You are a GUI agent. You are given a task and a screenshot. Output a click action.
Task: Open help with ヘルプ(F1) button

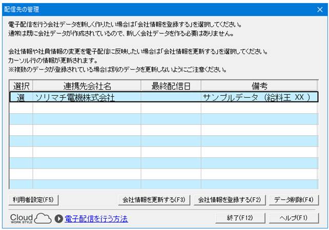coord(294,218)
